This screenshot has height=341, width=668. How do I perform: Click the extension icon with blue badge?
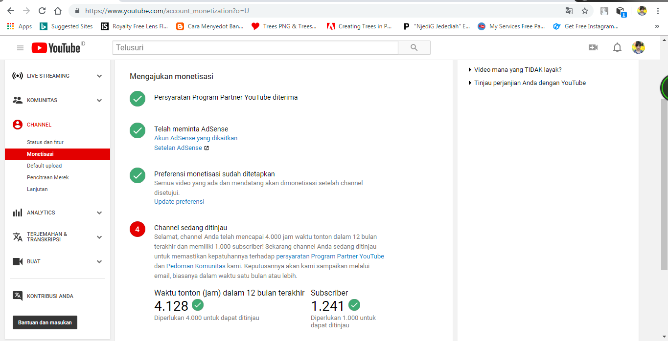621,11
